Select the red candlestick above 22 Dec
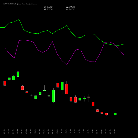 tap(97, 111)
